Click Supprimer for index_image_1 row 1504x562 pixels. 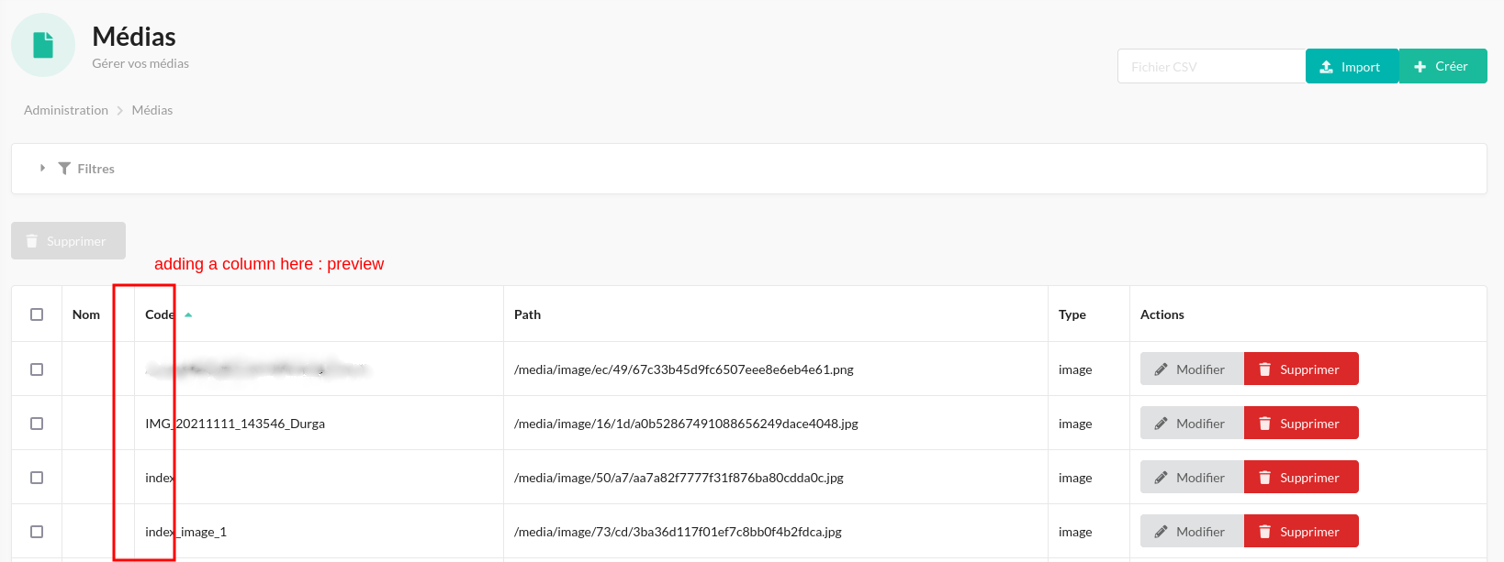1301,532
